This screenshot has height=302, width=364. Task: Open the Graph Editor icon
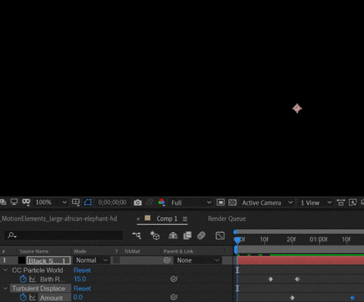[x=220, y=235]
